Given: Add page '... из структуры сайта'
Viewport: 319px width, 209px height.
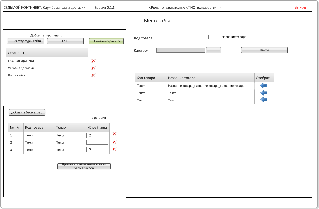Looking at the screenshot, I should tap(26, 41).
